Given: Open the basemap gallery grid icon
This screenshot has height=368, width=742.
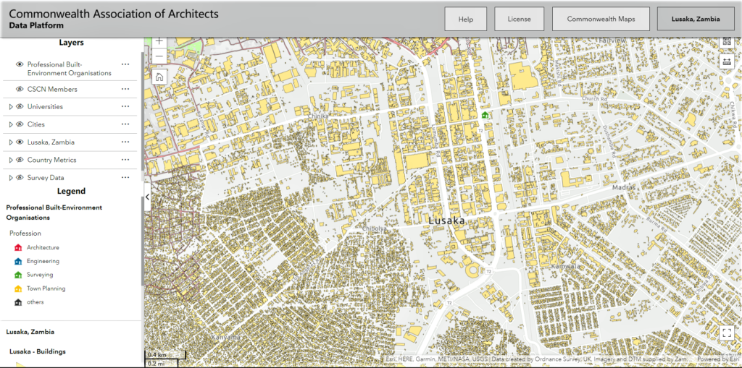Looking at the screenshot, I should [727, 42].
